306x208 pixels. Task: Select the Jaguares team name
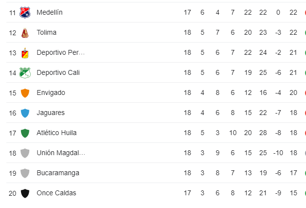click(51, 113)
